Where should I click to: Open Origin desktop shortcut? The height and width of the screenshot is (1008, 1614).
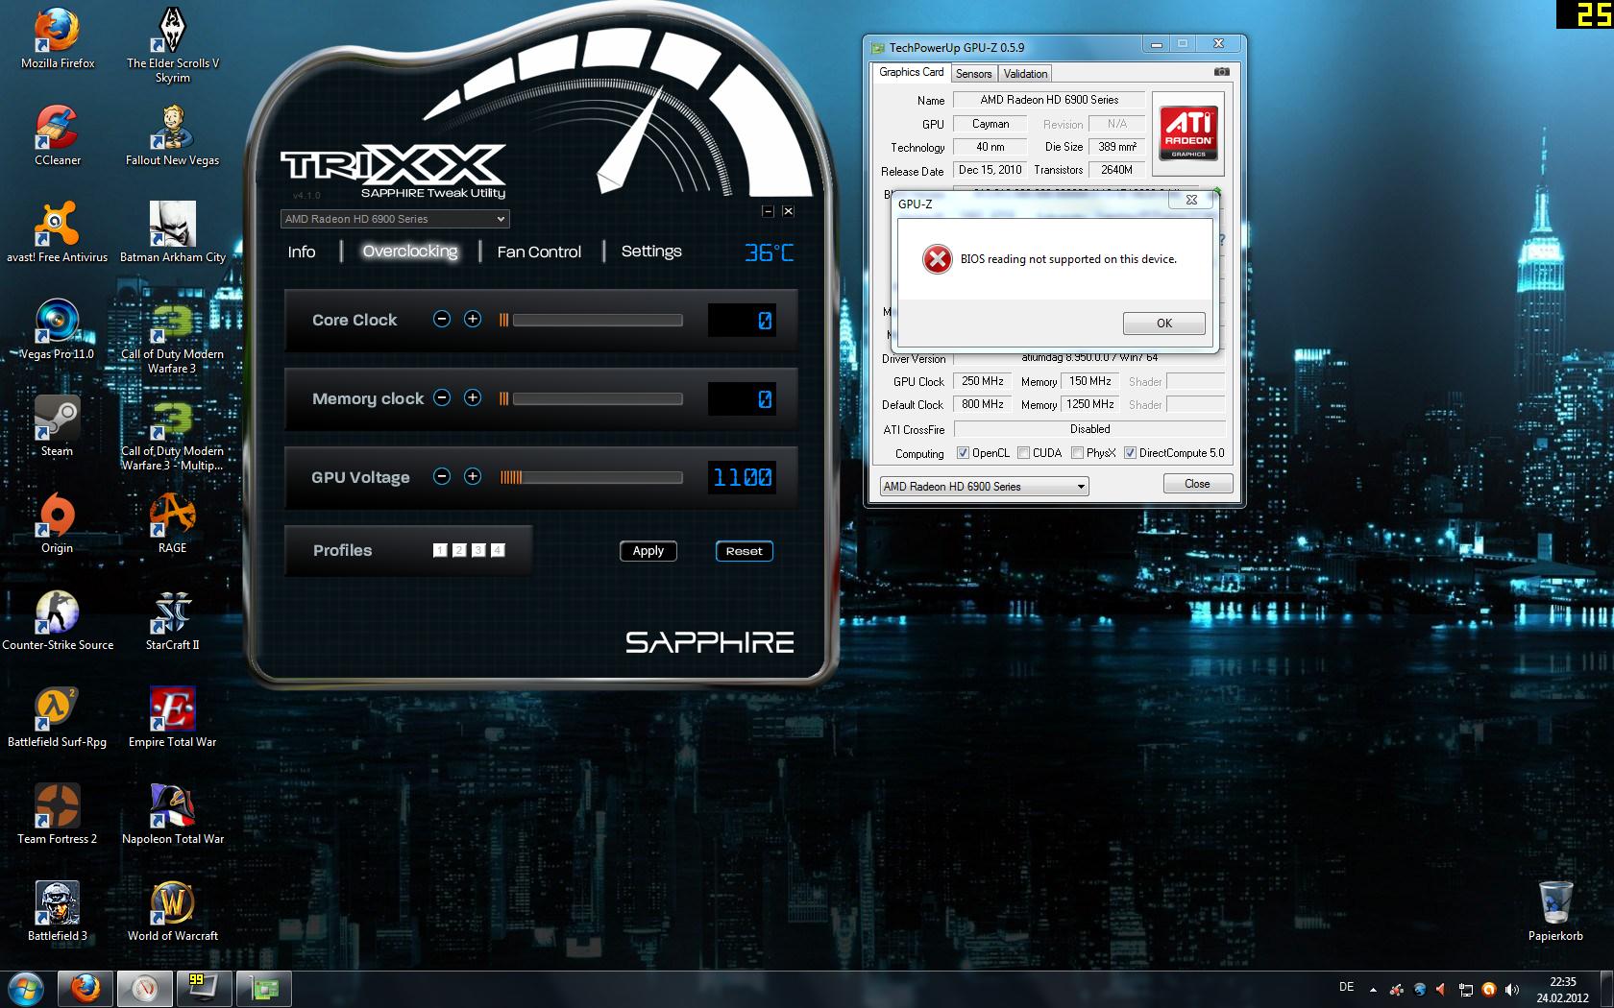58,523
